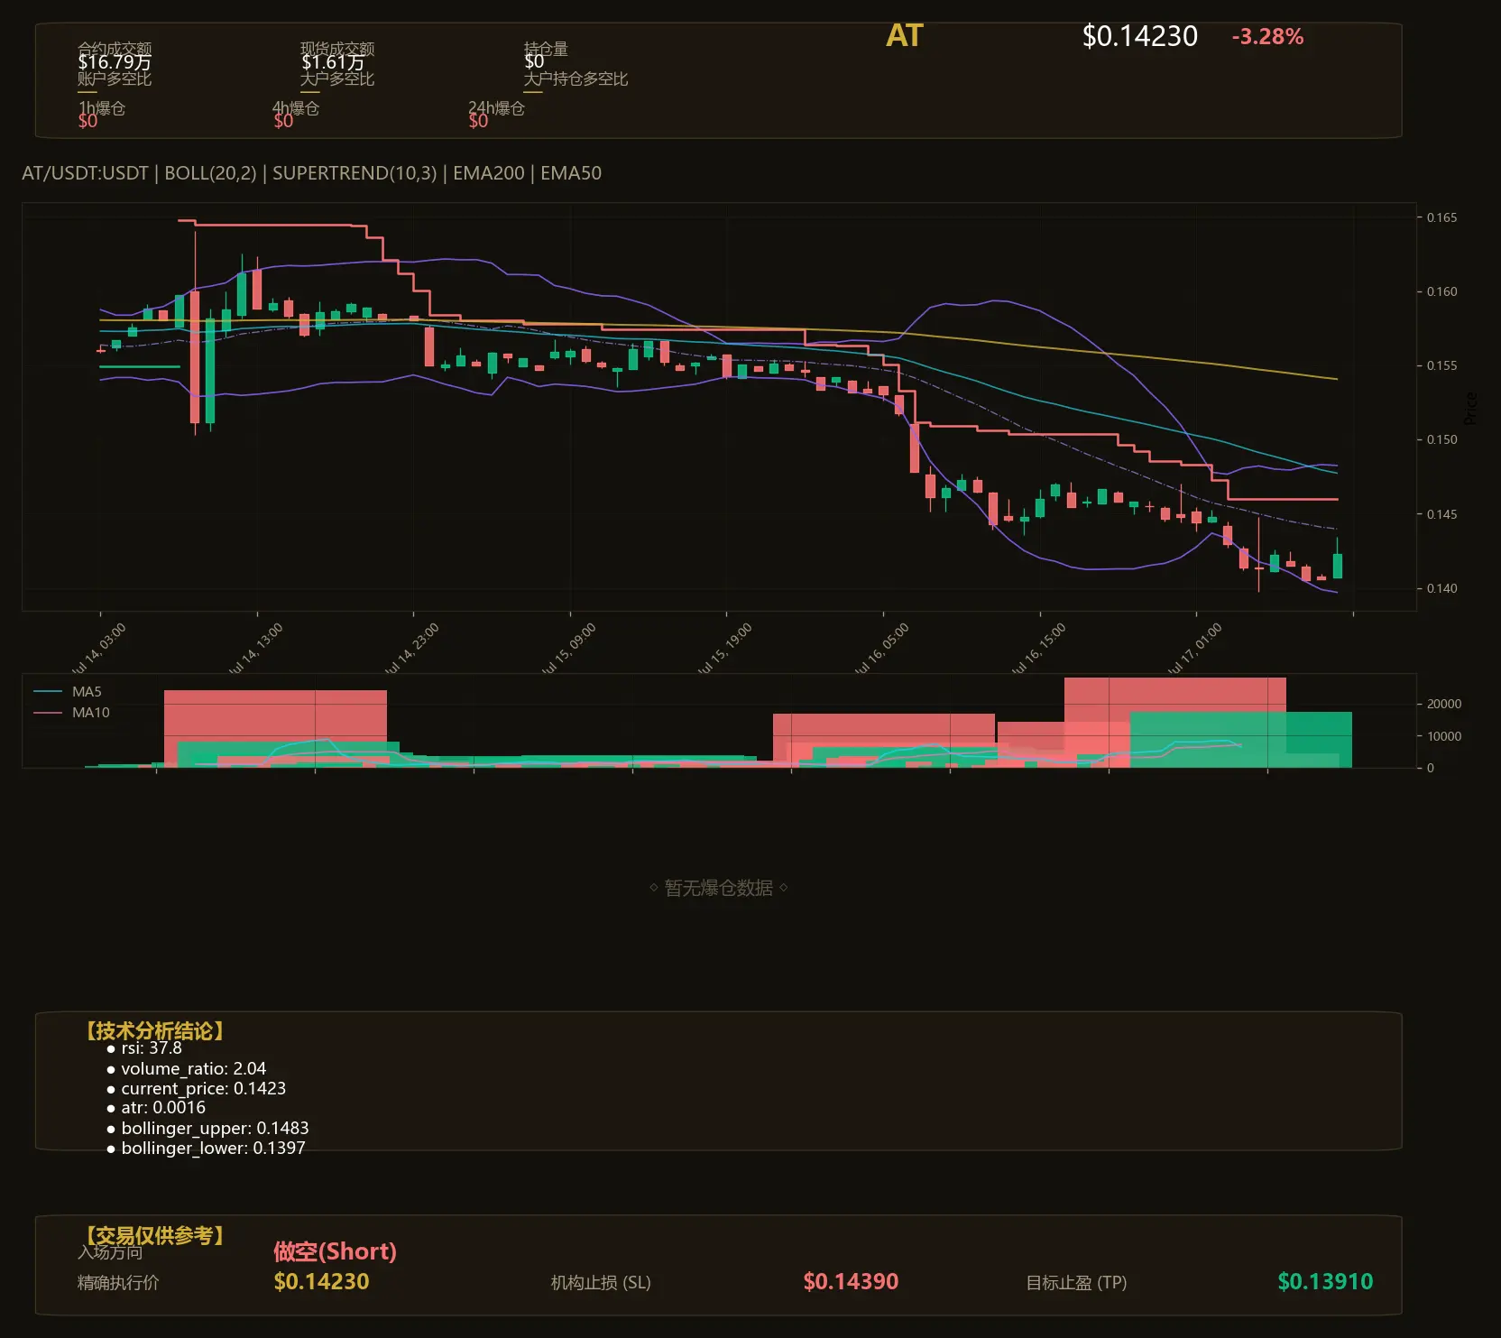This screenshot has height=1338, width=1501.
Task: Click the Jul 14, 23:00 time label
Action: (411, 650)
